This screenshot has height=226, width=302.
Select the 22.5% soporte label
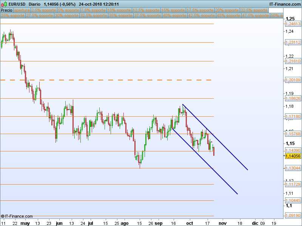tap(254, 11)
